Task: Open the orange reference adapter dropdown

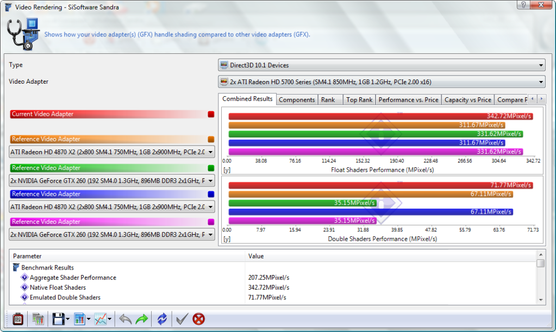Action: point(112,152)
